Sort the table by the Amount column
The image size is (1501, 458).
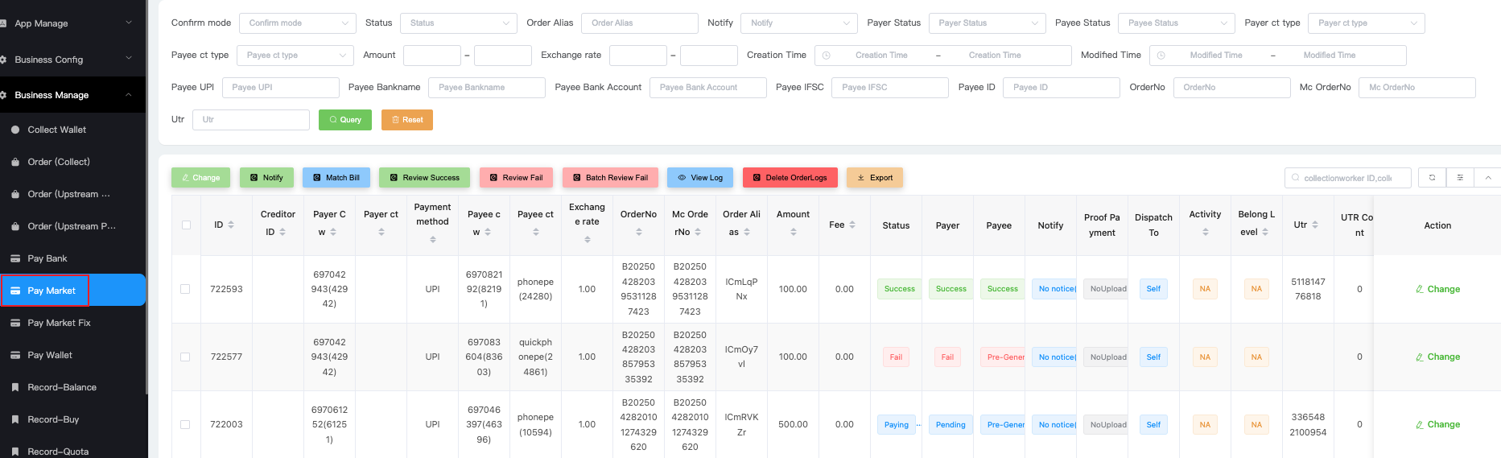point(793,232)
